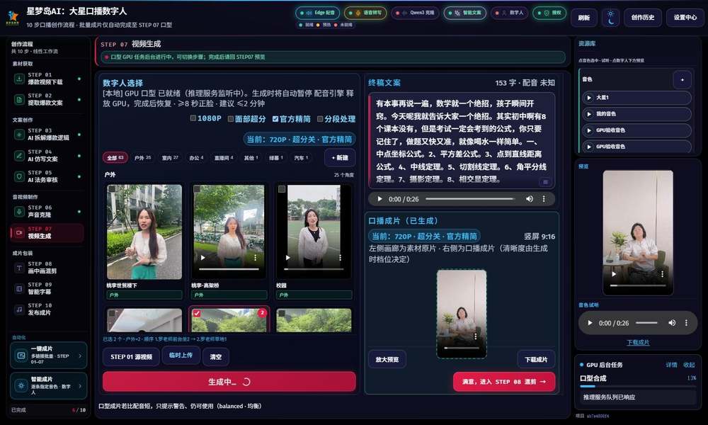This screenshot has width=708, height=425.
Task: Mute the 终稿文案 audio player
Action: tap(529, 199)
